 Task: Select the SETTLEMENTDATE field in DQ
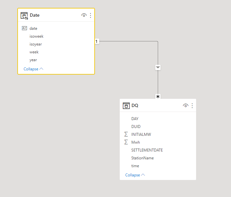147,150
